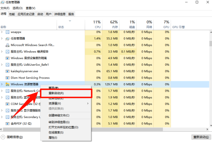Choose 创建转储文件(C) in context menu
The height and width of the screenshot is (142, 212).
[x=66, y=116]
